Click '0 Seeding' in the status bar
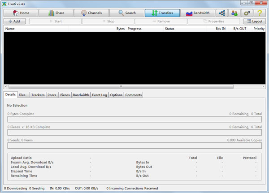 pos(37,189)
